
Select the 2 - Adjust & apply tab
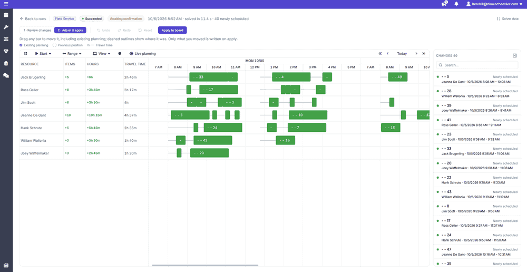(x=70, y=30)
